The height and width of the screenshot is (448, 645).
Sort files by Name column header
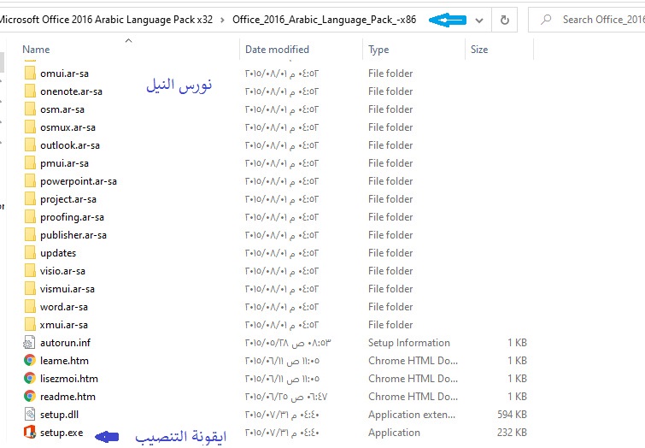coord(36,50)
